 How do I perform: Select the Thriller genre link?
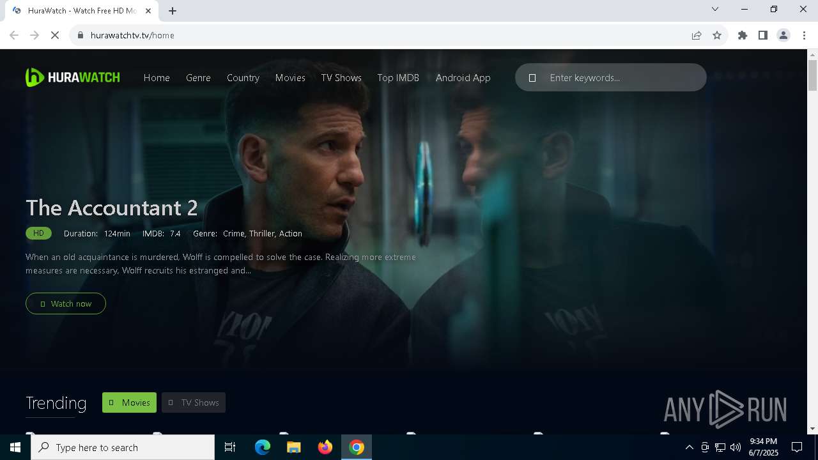[x=262, y=233]
